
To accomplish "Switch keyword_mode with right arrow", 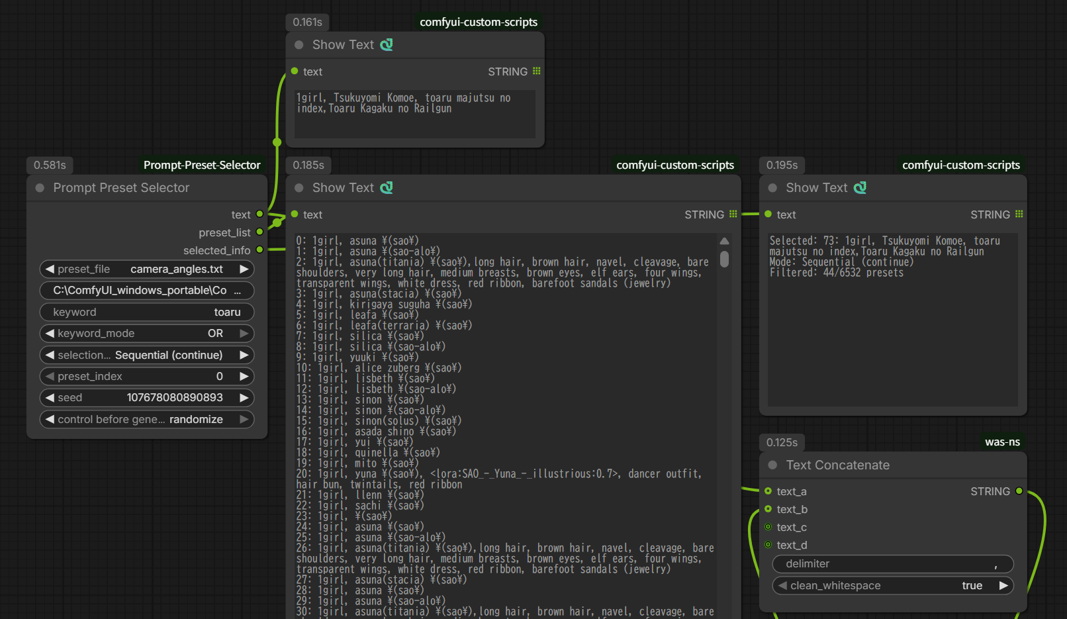I will coord(244,333).
